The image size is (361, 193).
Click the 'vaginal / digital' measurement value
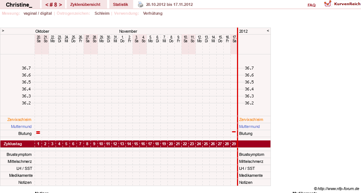pyautogui.click(x=38, y=13)
